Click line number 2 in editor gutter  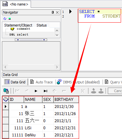63,16
